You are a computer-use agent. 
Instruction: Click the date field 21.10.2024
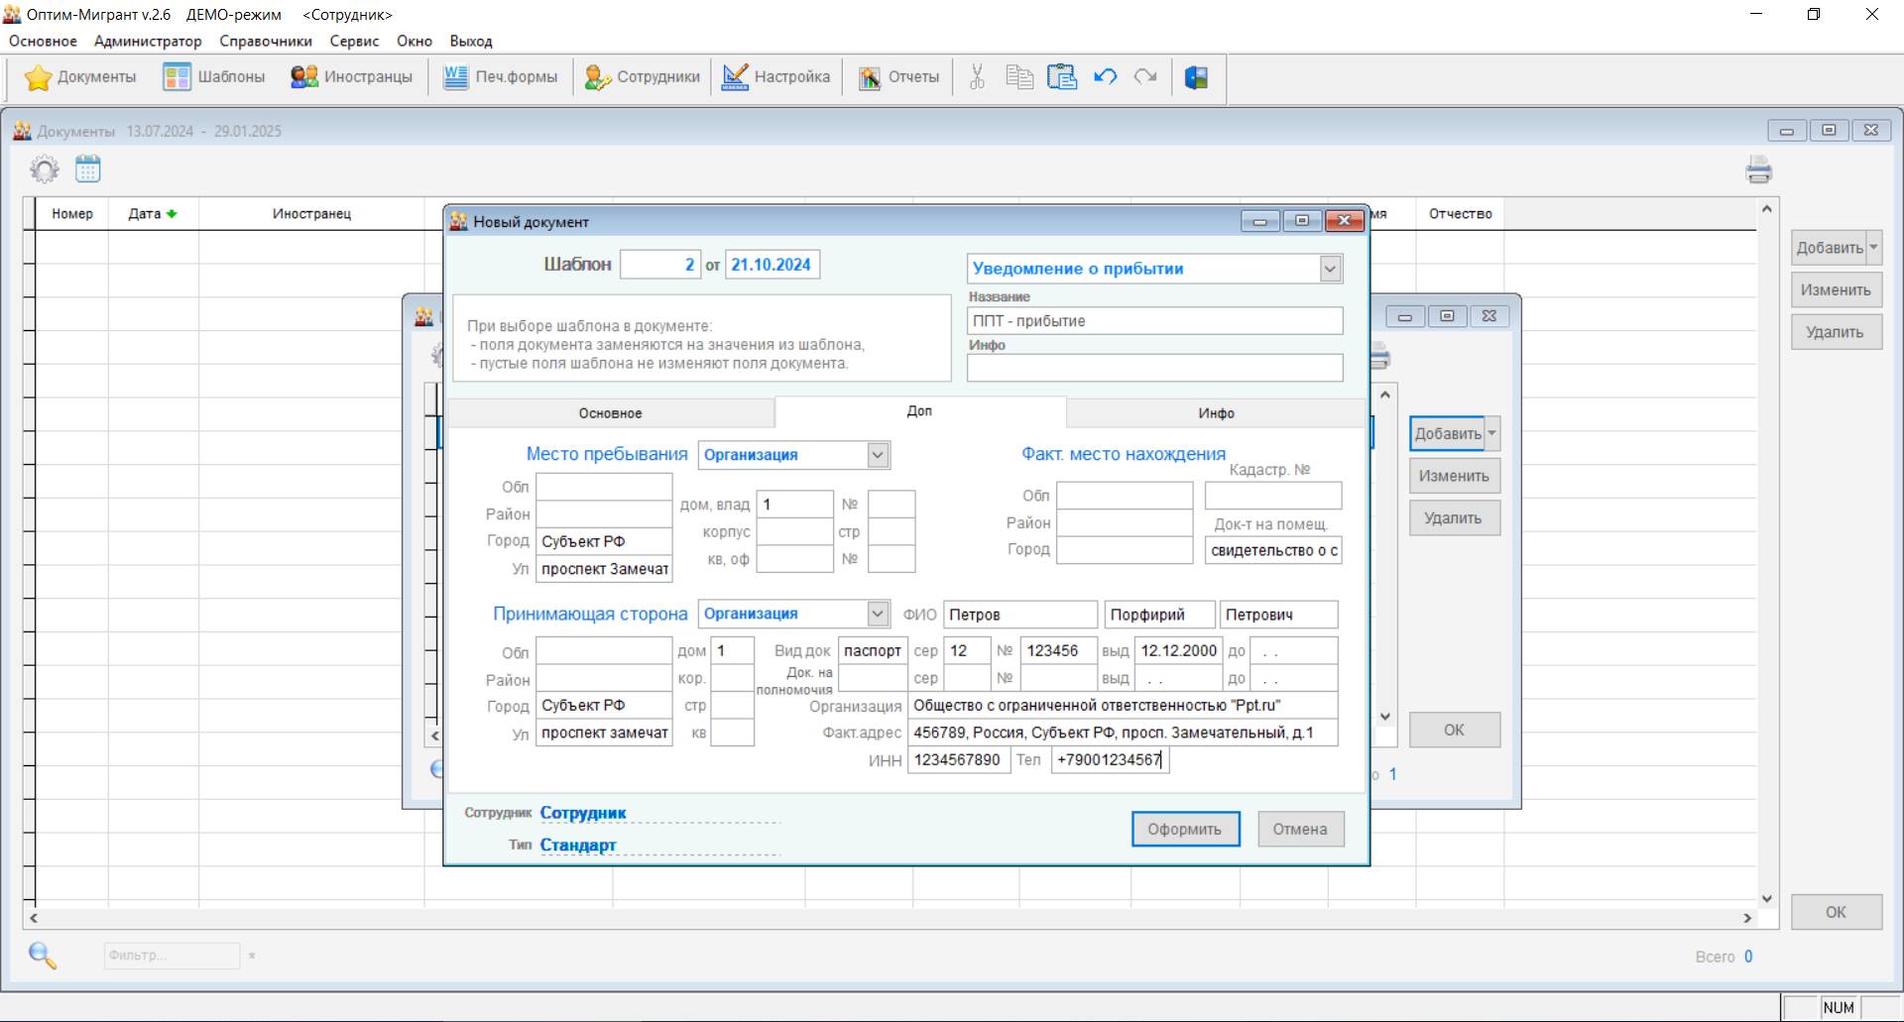773,265
